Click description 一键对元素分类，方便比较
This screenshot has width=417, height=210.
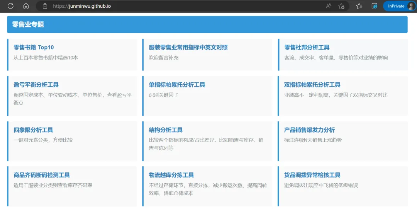[43, 140]
